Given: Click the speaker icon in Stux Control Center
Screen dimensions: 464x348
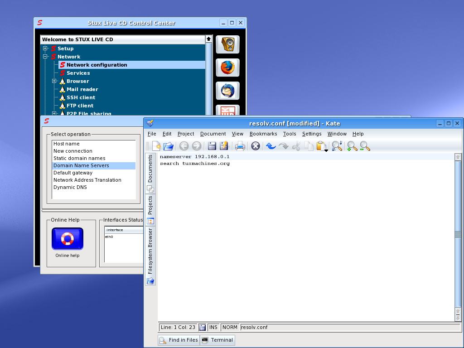Looking at the screenshot, I should click(227, 44).
